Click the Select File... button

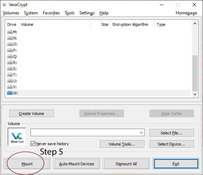171,133
